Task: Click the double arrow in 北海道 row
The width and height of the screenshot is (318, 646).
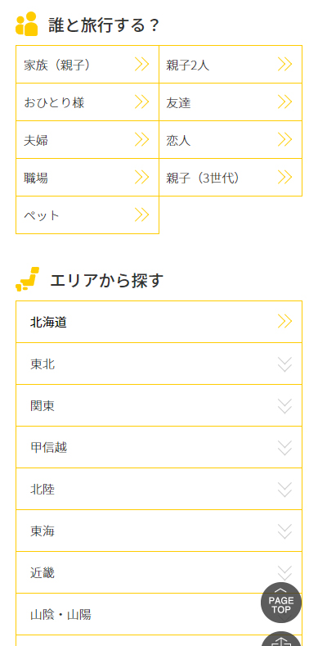Action: click(284, 321)
